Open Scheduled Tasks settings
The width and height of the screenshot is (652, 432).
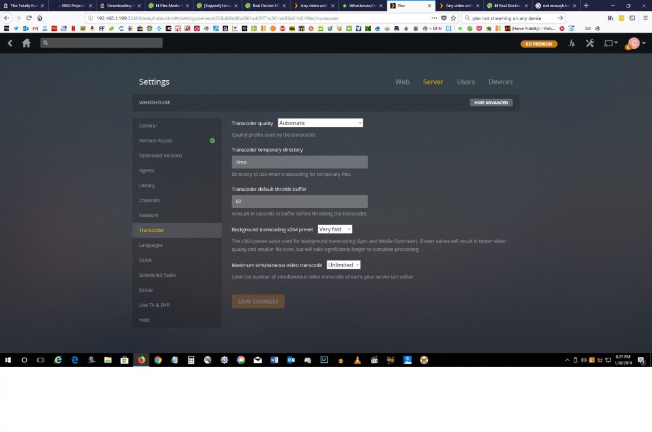click(x=177, y=275)
